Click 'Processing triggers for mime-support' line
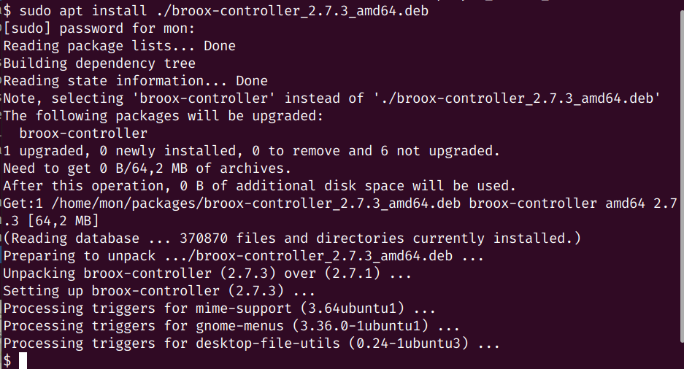 pyautogui.click(x=220, y=308)
